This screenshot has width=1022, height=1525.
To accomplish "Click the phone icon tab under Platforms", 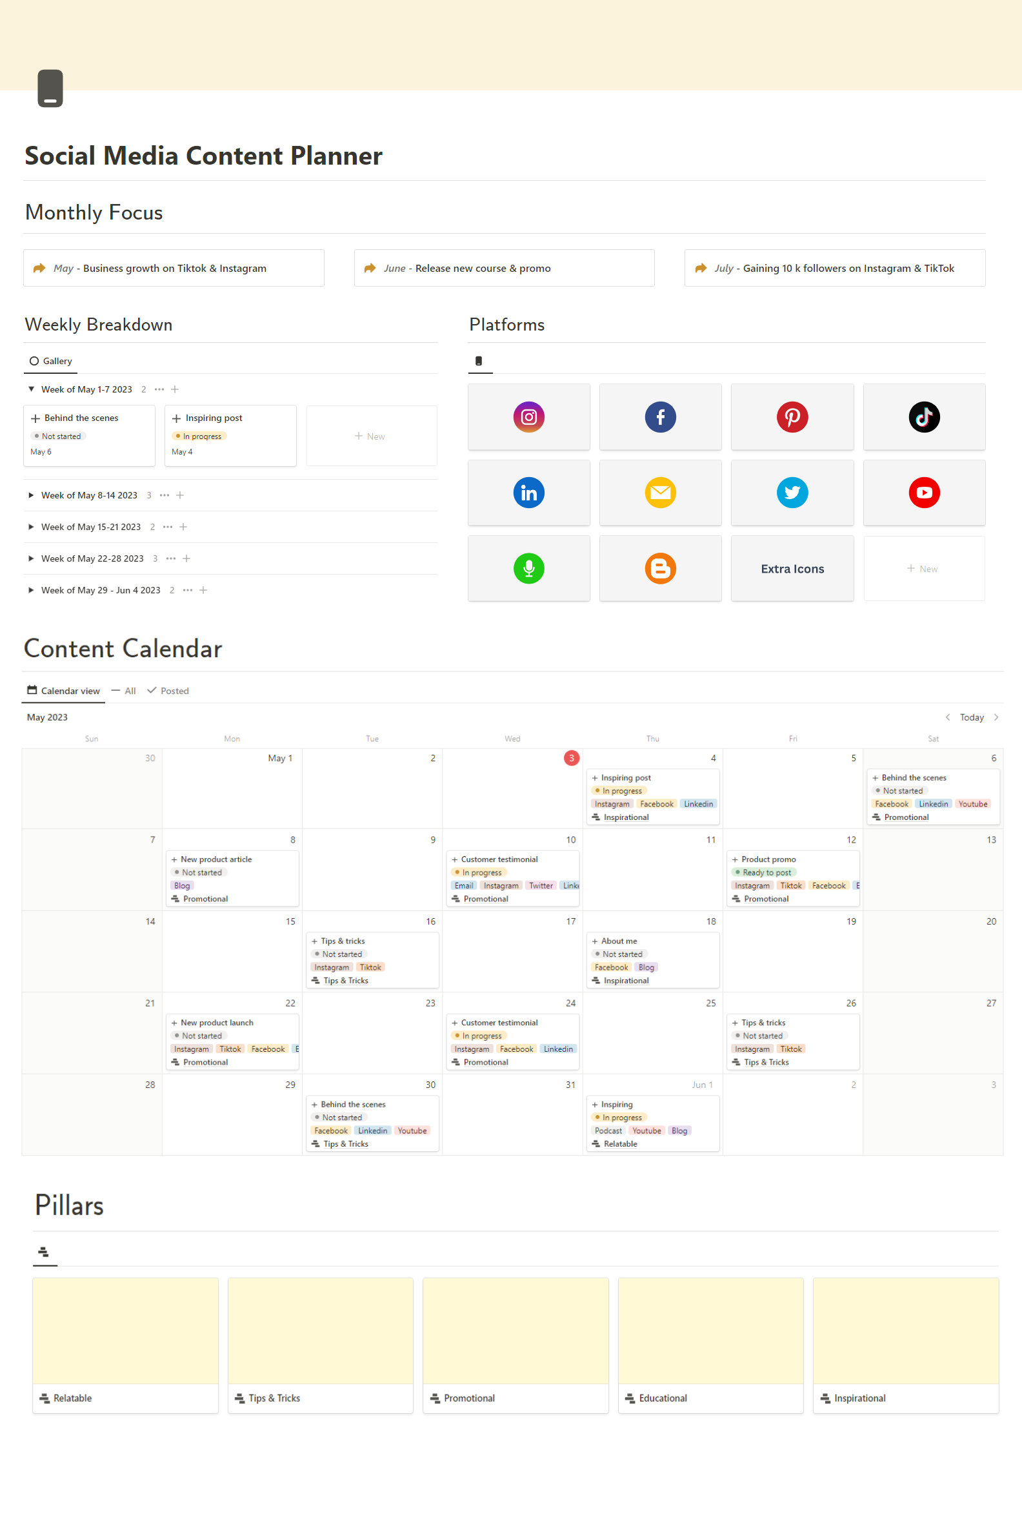I will pyautogui.click(x=479, y=361).
